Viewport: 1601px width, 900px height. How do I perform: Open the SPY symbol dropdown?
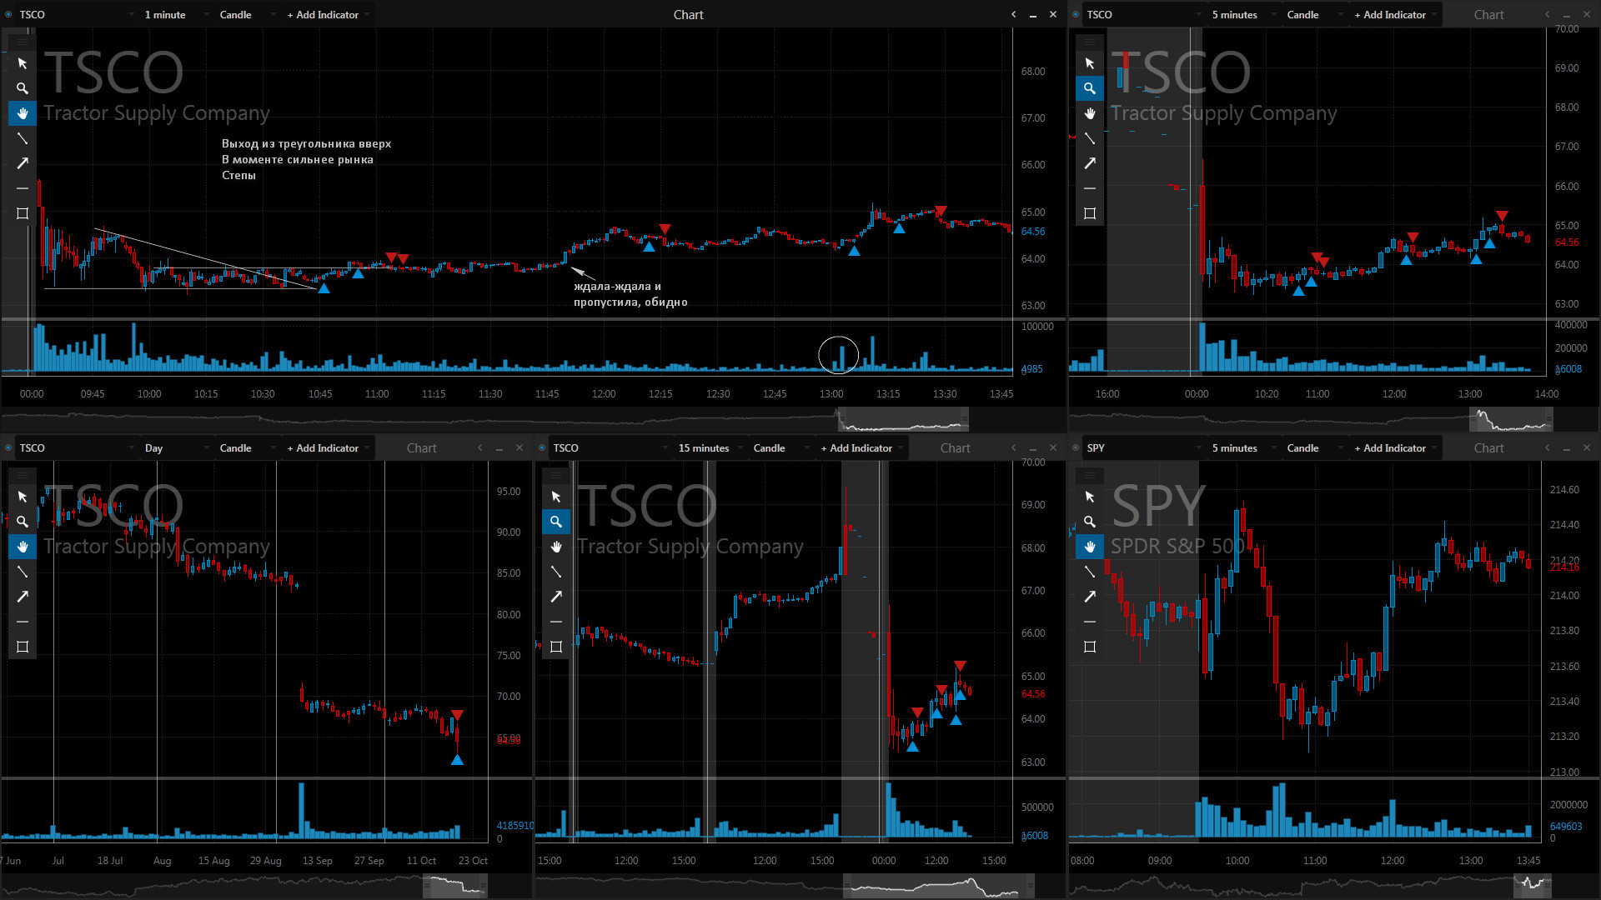pos(1144,447)
